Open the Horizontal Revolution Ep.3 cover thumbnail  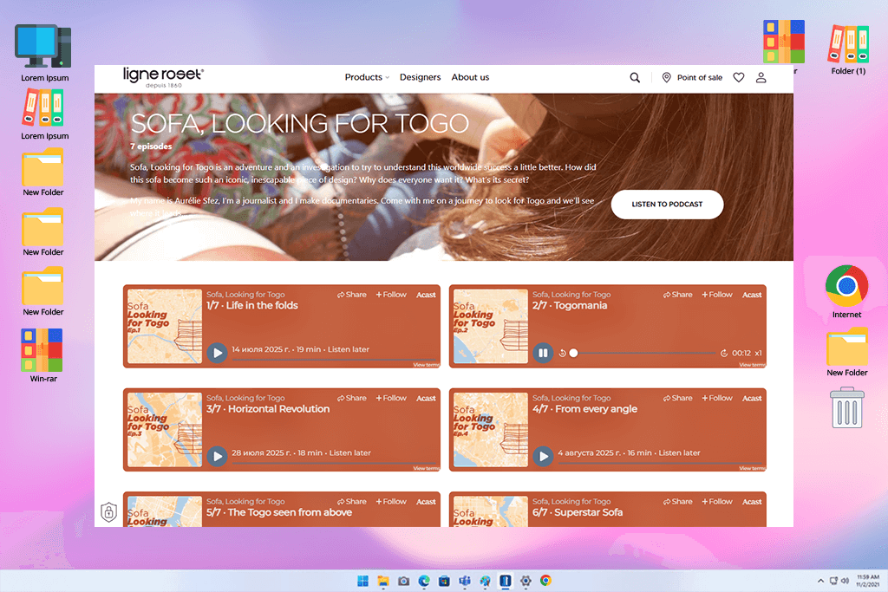164,430
